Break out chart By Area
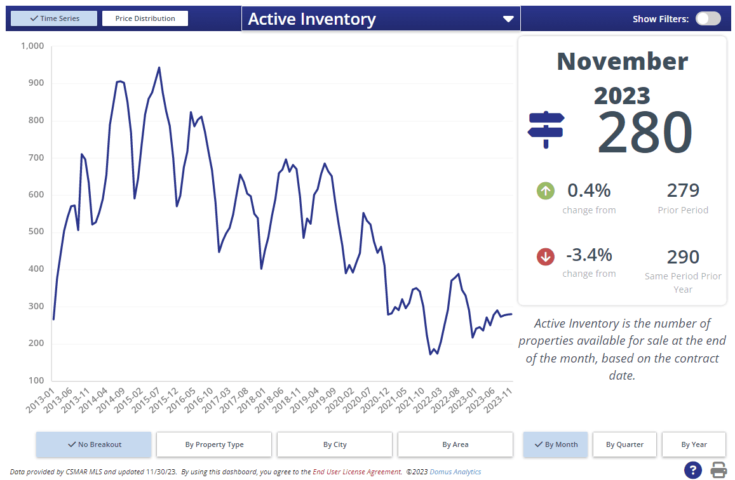 [455, 444]
